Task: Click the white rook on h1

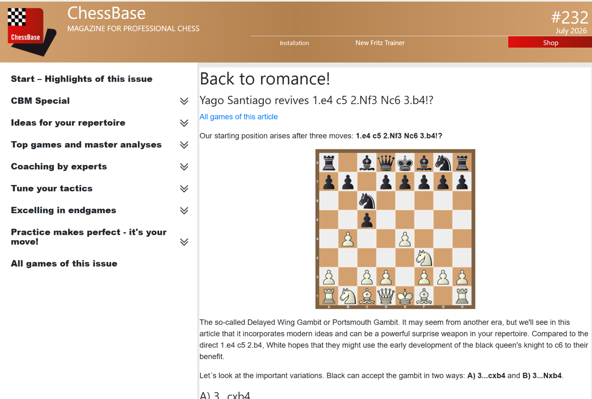Action: [x=462, y=296]
